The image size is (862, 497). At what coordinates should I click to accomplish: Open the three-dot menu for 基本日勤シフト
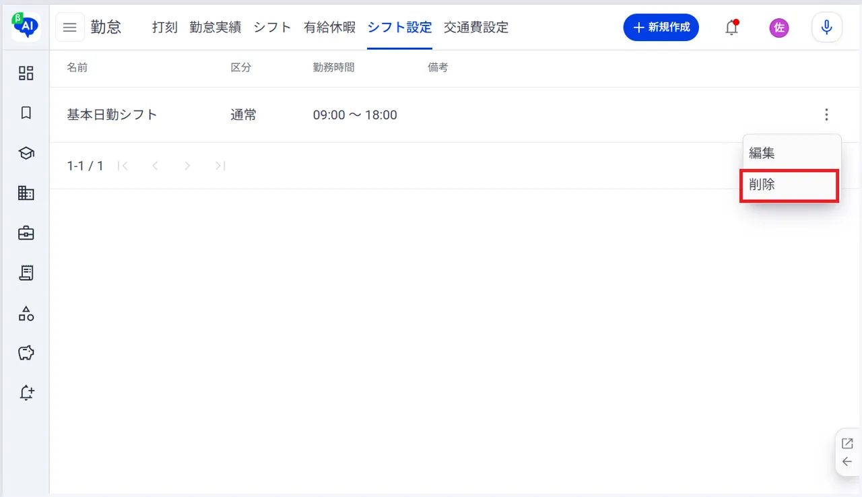pos(826,115)
